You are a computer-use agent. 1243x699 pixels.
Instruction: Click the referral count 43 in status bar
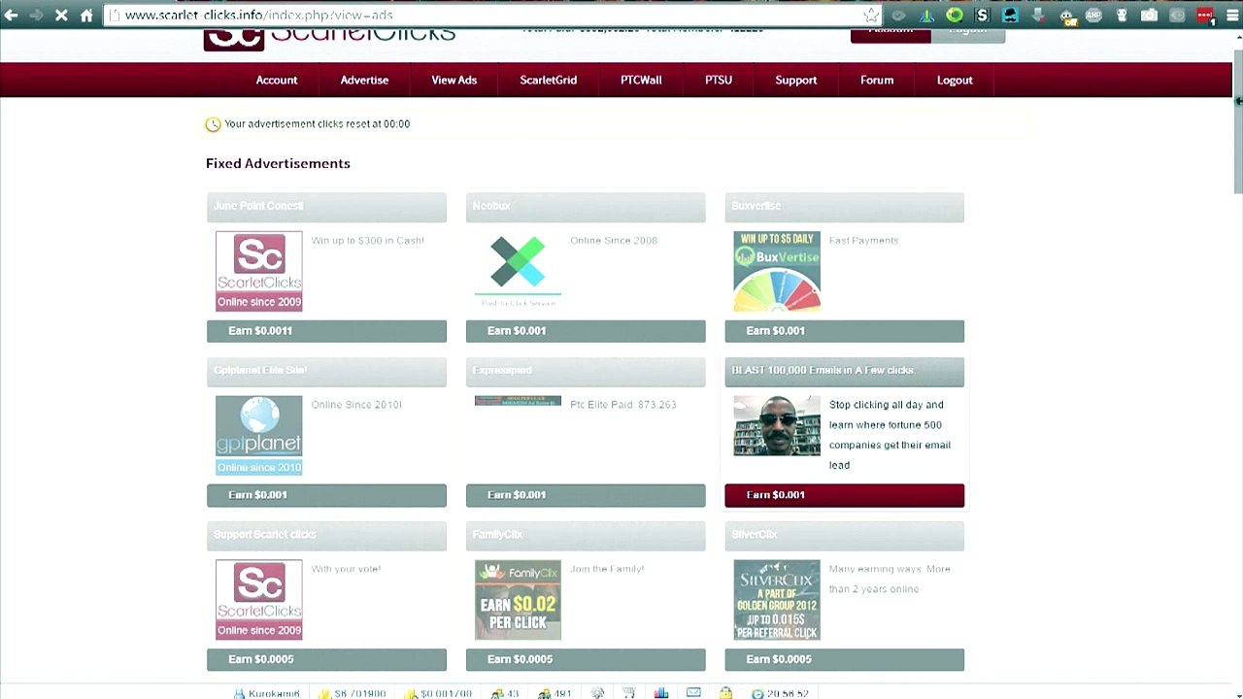(513, 693)
